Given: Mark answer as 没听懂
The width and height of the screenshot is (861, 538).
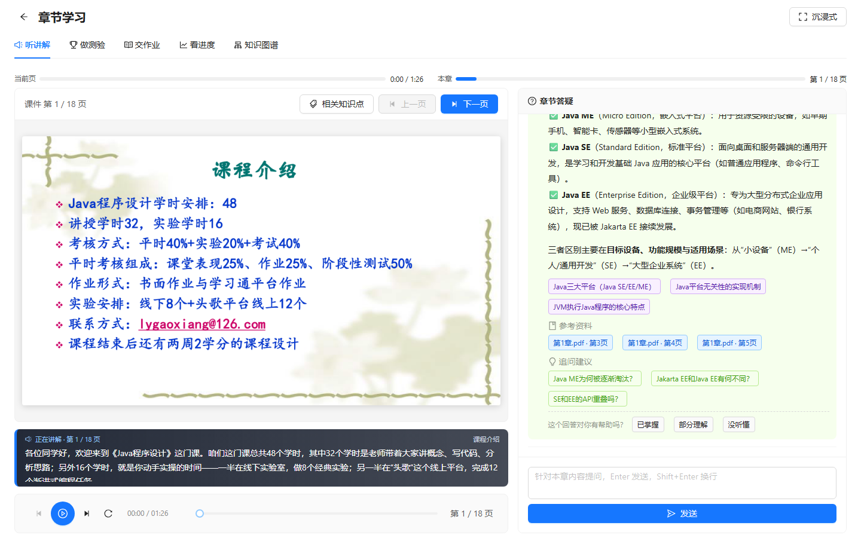Looking at the screenshot, I should [739, 424].
